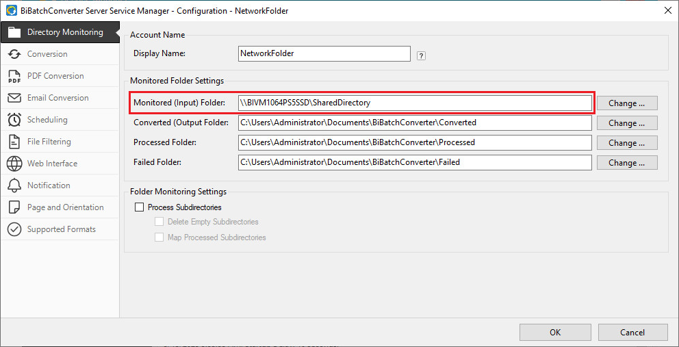
Task: Enable the Process Subdirectories checkbox
Action: pos(140,207)
